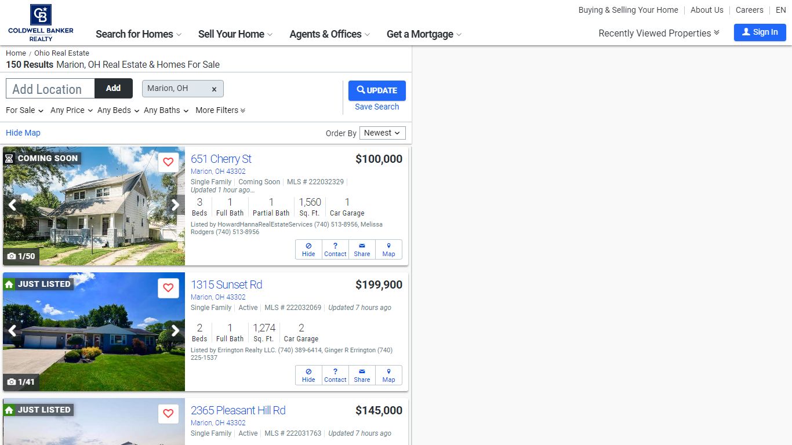This screenshot has height=445, width=792.
Task: Click the 1/50 photo counter
Action: tap(21, 256)
